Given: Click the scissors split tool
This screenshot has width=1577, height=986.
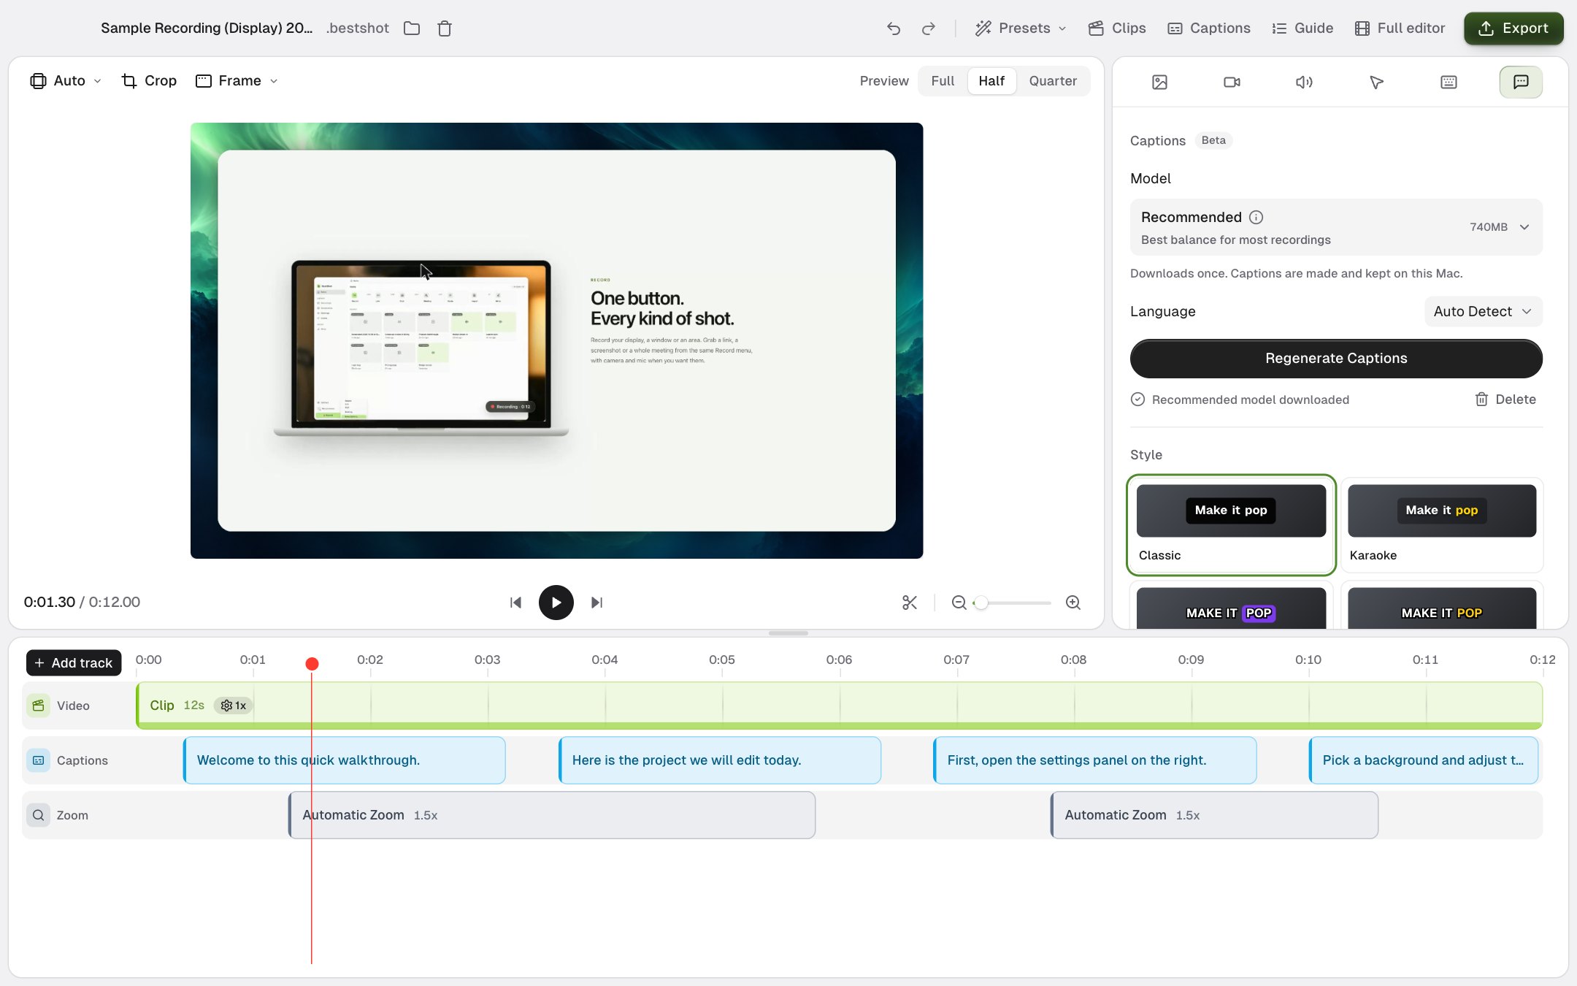Looking at the screenshot, I should pyautogui.click(x=910, y=603).
